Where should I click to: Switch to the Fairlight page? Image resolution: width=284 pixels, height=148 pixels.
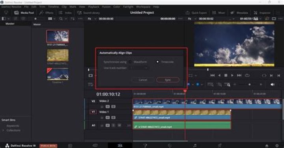point(195,146)
